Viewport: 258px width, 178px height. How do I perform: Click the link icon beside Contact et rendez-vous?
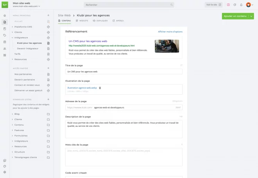[x=48, y=85]
